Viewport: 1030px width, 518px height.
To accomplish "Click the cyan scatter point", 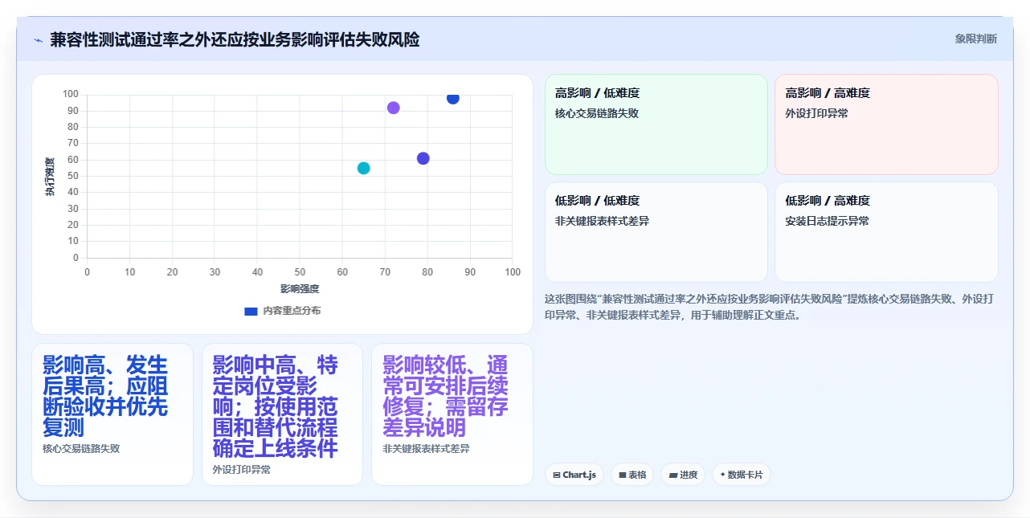I will (x=363, y=168).
